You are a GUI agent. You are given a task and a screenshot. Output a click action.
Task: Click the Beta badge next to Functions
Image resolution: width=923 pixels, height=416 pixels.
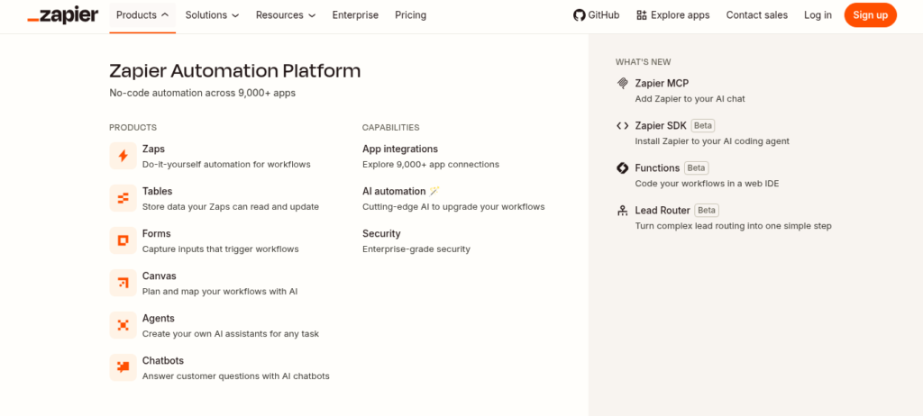click(x=697, y=167)
